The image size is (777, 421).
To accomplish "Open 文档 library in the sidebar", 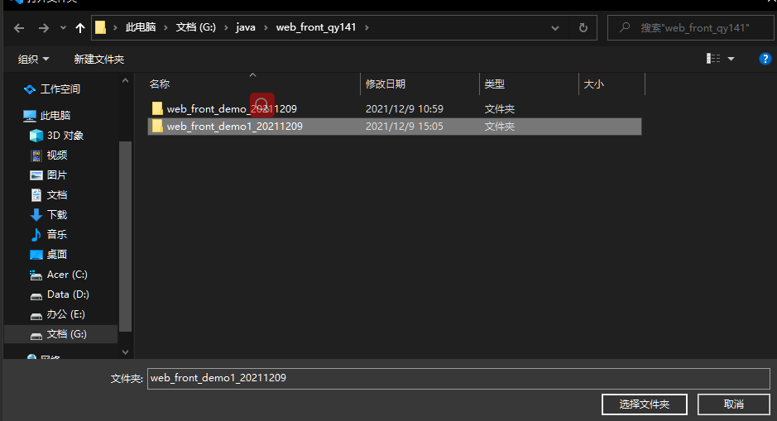I will pos(57,195).
